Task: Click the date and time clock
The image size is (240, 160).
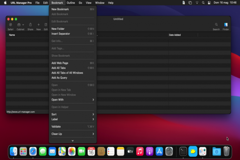Action: [225, 3]
